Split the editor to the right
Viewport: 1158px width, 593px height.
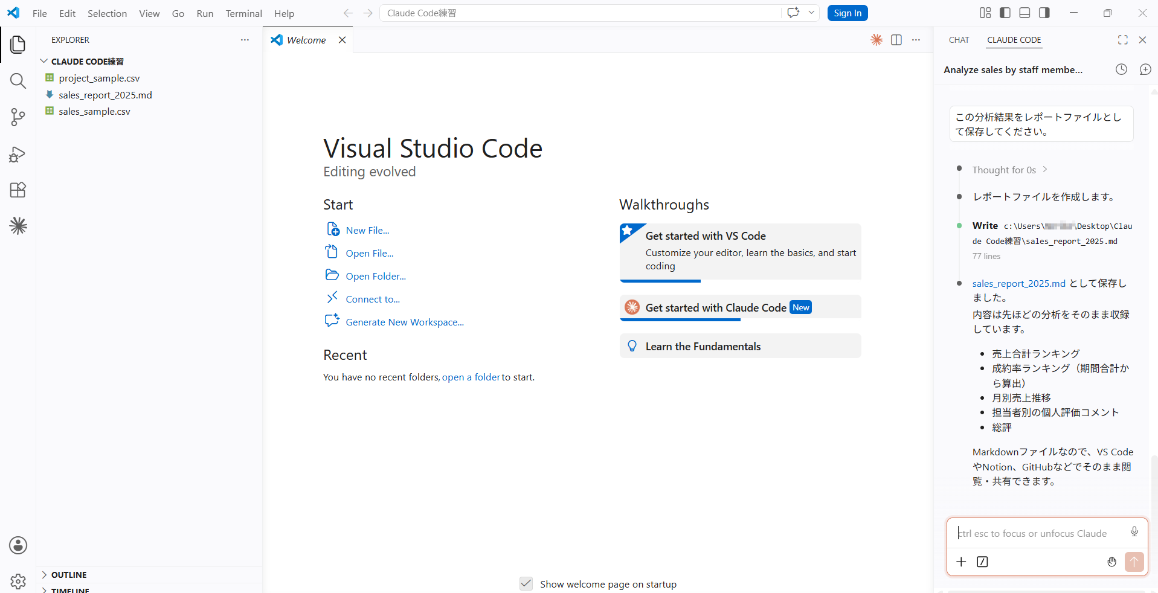(896, 40)
